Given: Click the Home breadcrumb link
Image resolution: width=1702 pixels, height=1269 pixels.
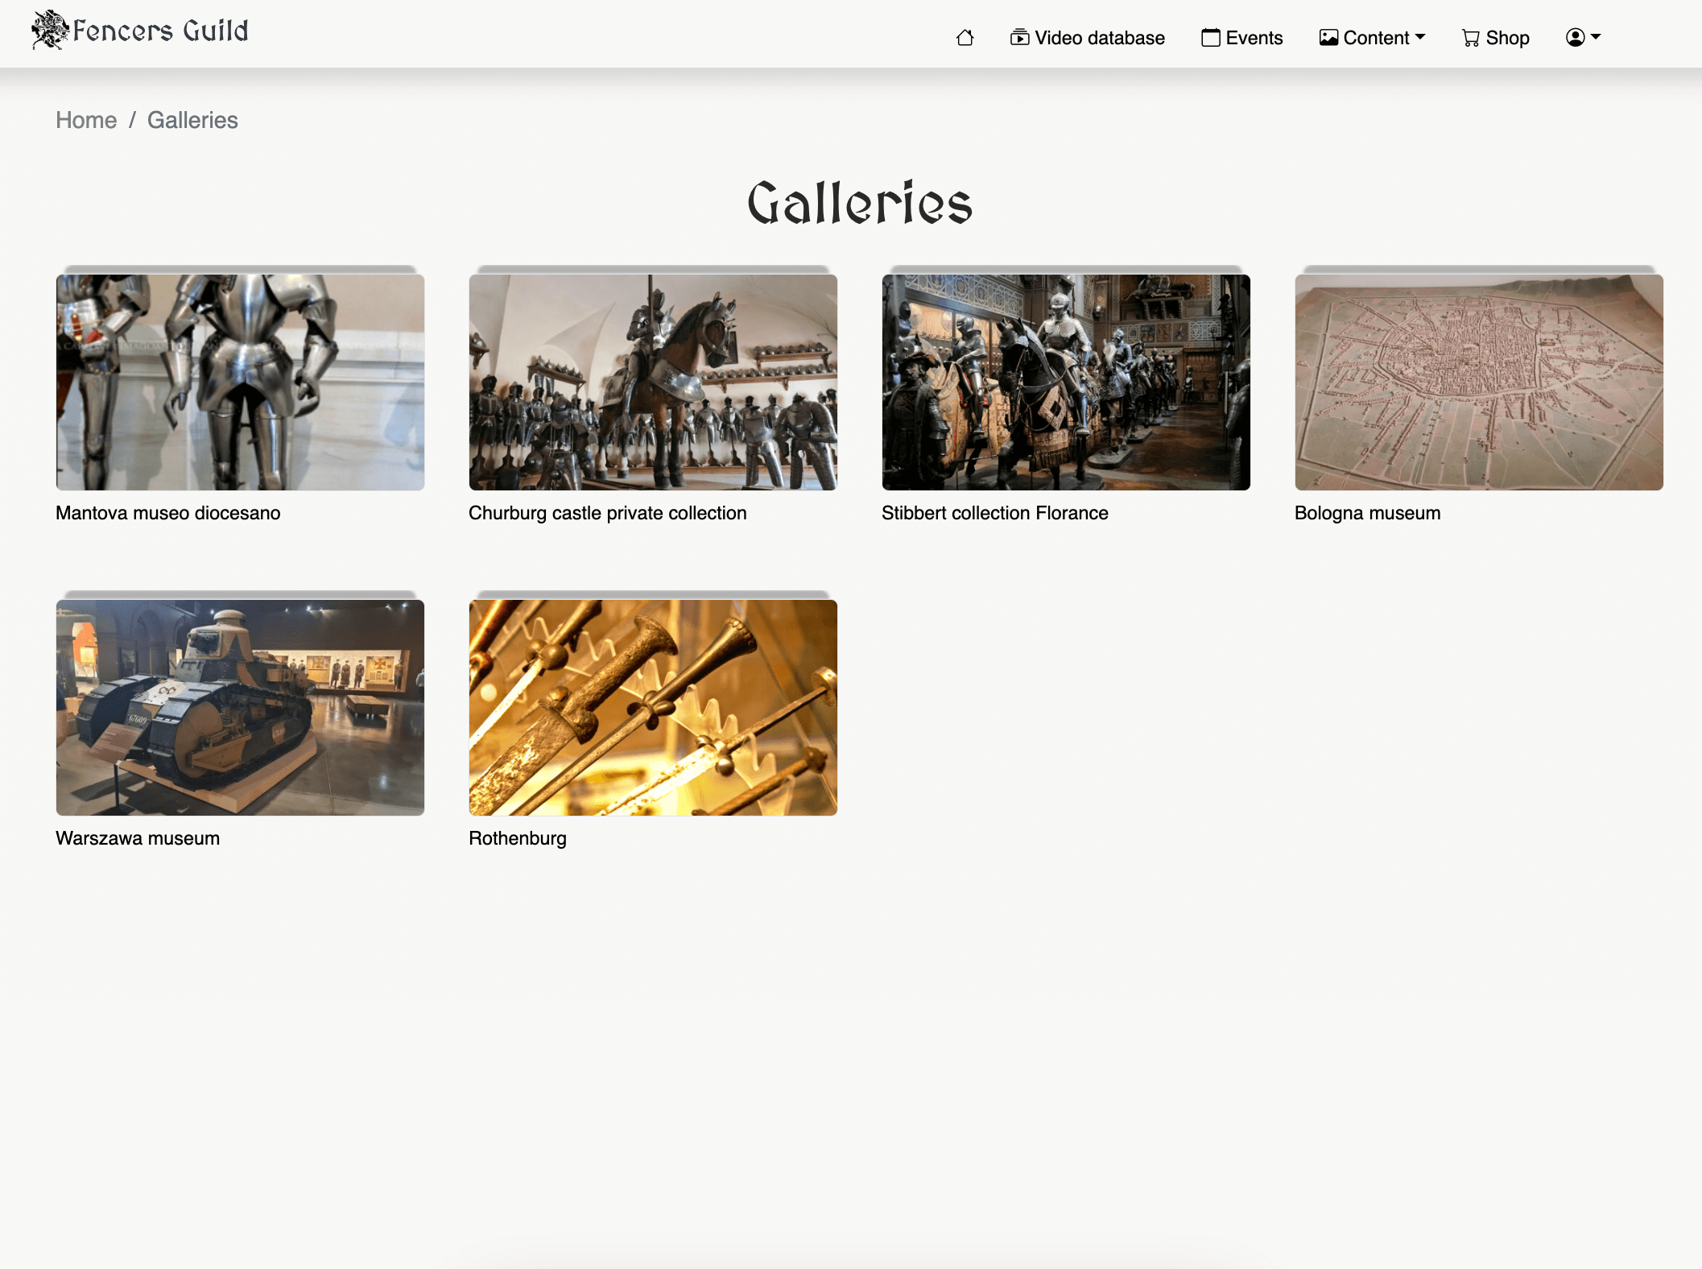Looking at the screenshot, I should coord(86,120).
